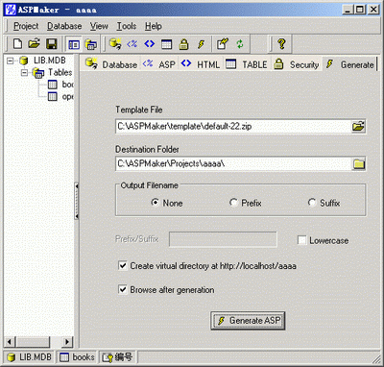This screenshot has height=367, width=384.
Task: Toggle the Lowercase checkbox
Action: click(x=301, y=240)
